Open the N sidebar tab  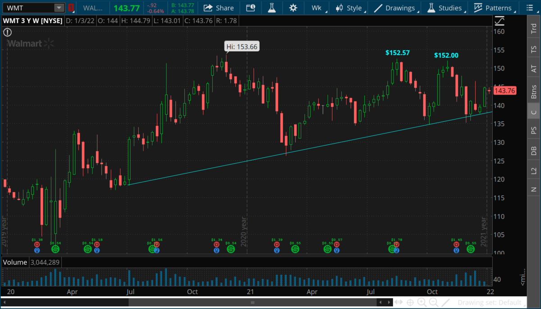pyautogui.click(x=533, y=189)
